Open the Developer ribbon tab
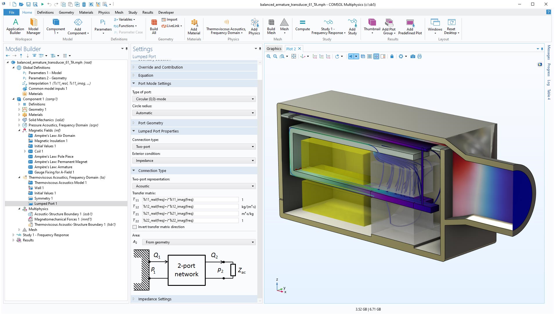The height and width of the screenshot is (314, 555). [x=166, y=12]
